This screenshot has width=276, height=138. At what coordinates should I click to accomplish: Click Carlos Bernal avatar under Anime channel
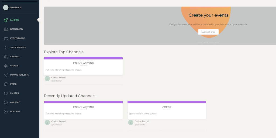coord(131,123)
